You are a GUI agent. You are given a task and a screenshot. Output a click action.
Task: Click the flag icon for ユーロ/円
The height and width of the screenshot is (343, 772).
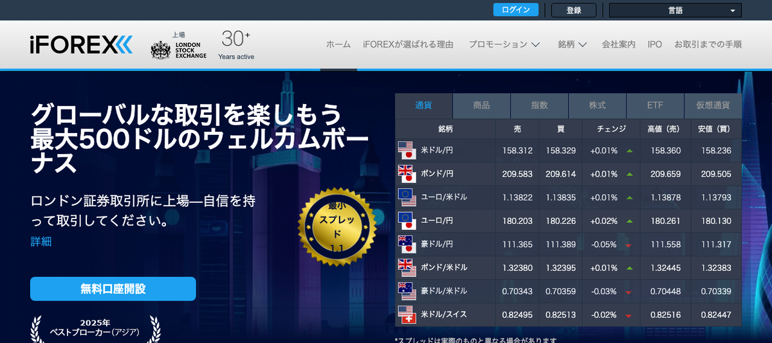407,220
